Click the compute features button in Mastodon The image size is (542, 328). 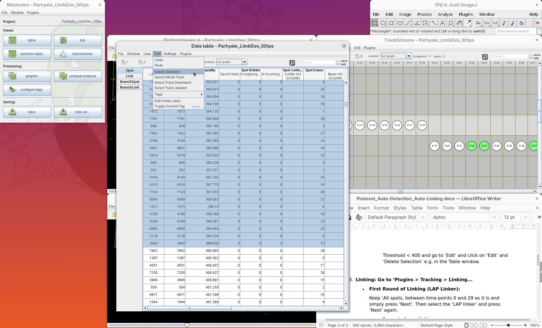tap(78, 76)
